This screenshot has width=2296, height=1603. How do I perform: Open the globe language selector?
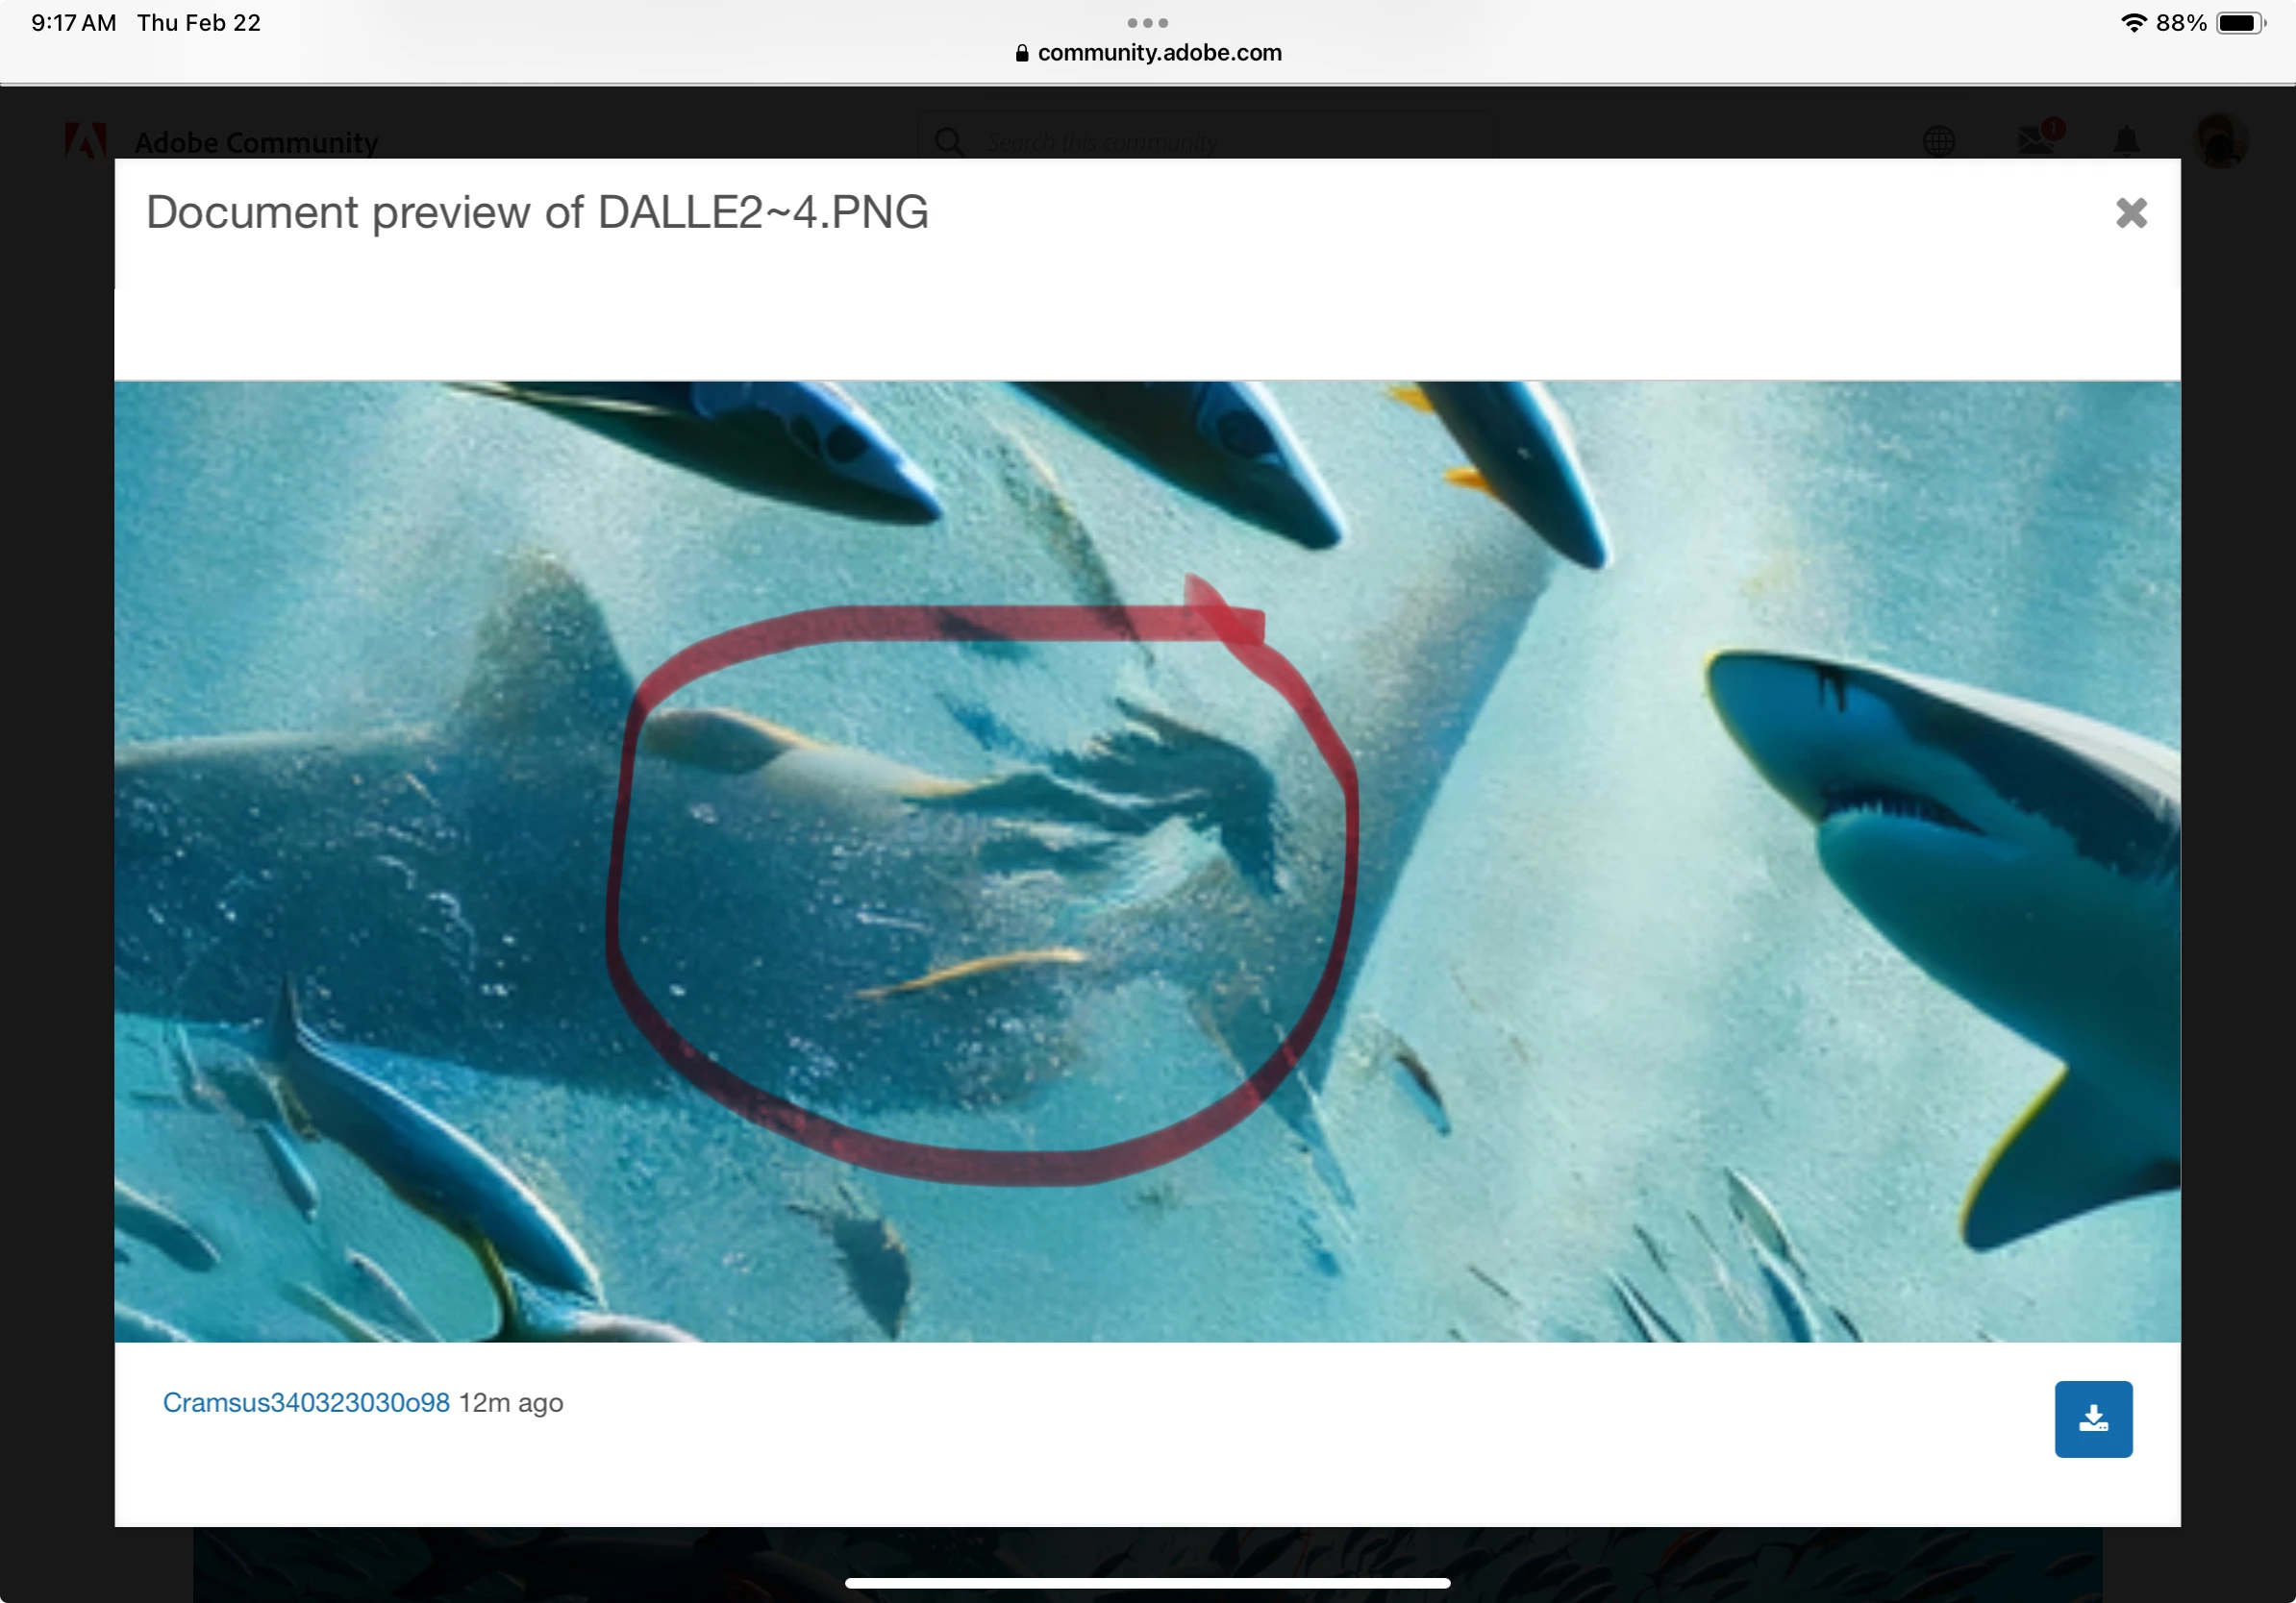coord(1939,142)
